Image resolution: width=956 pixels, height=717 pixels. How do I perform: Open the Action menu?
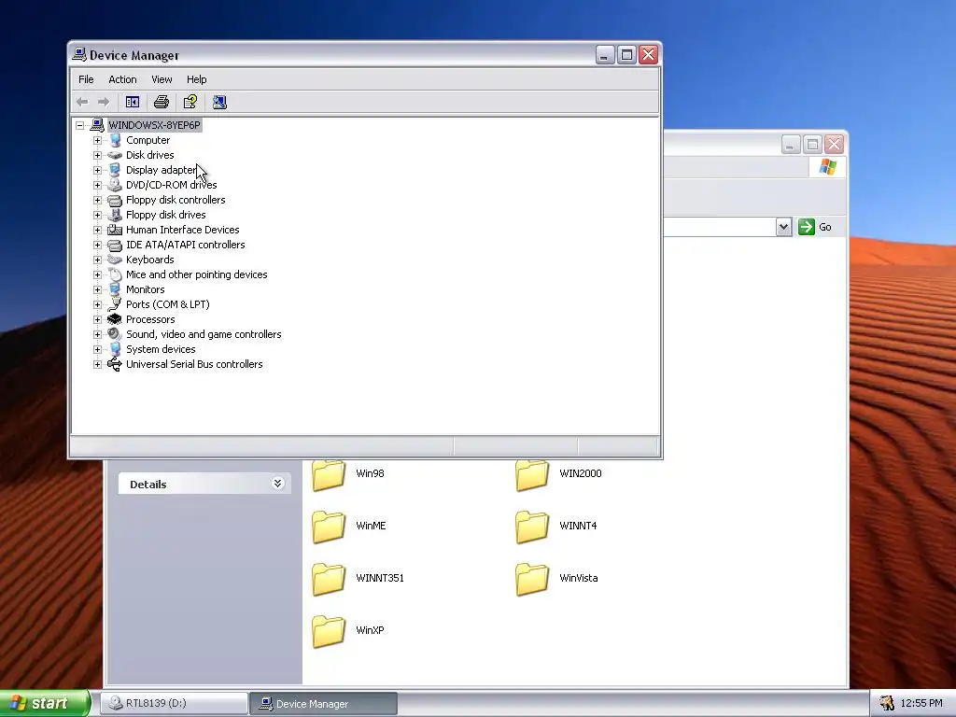[x=122, y=79]
